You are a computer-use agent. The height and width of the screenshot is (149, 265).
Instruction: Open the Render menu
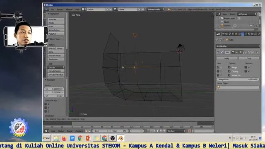point(60,10)
